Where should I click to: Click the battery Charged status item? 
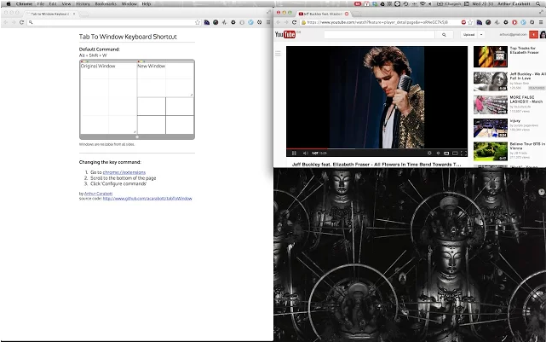[449, 3]
